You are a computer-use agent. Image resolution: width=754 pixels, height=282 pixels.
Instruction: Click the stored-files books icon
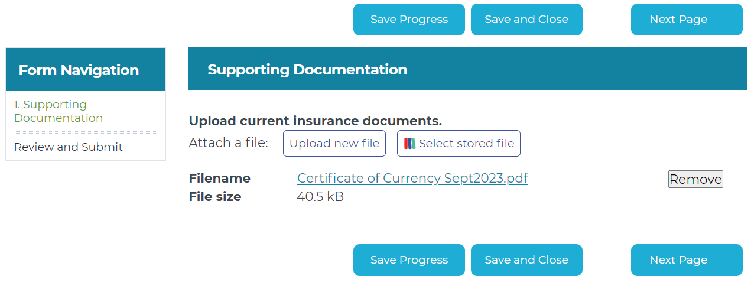tap(410, 144)
